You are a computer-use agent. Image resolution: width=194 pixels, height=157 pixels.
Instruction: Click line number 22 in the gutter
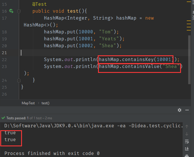pos(4,60)
